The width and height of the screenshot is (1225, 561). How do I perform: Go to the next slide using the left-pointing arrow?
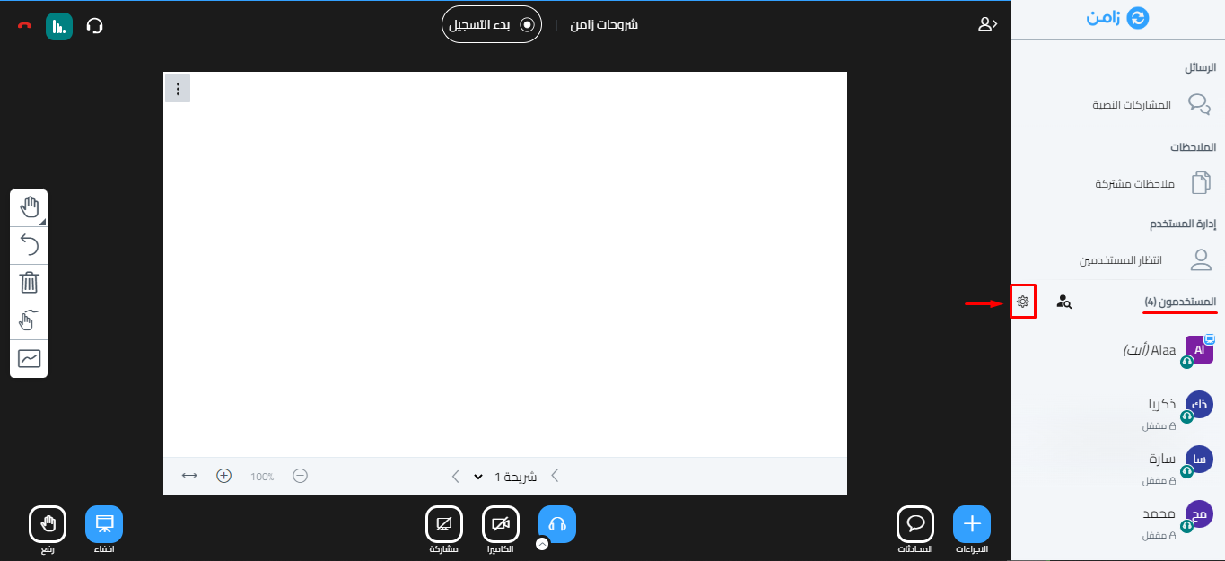455,476
